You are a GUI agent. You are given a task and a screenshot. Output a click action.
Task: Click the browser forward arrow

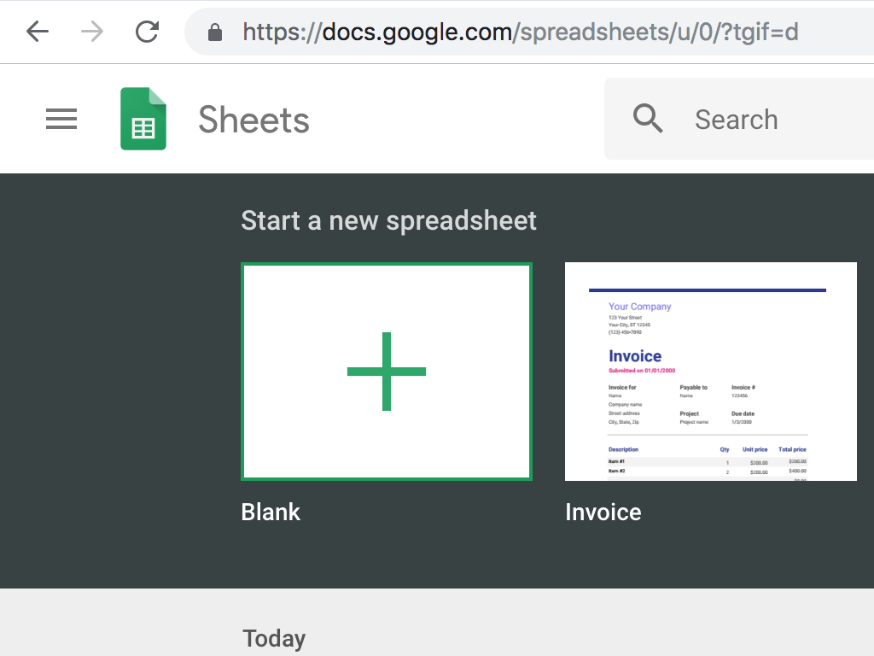tap(92, 32)
